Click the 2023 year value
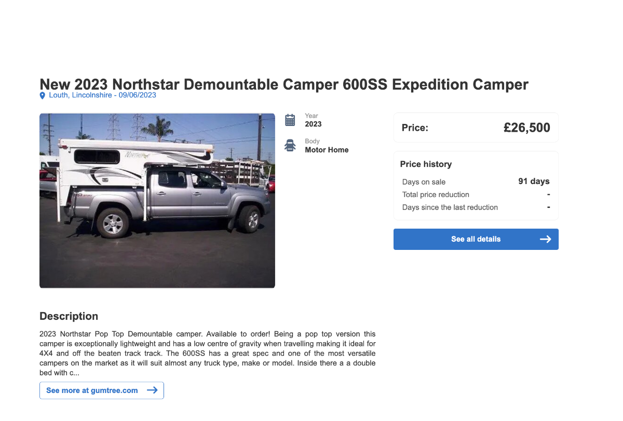Screen dimensions: 623x421 [x=313, y=124]
